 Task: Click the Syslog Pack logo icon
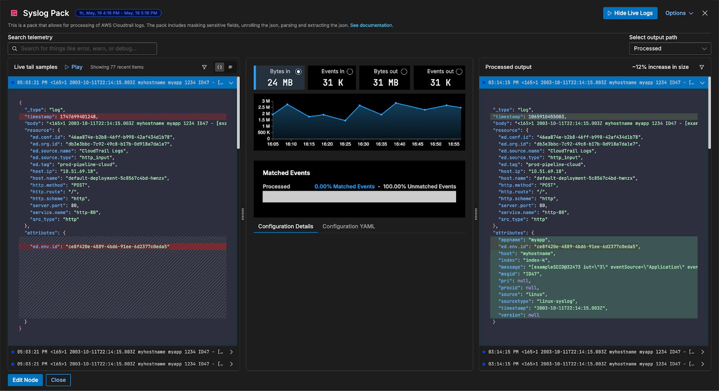point(14,13)
